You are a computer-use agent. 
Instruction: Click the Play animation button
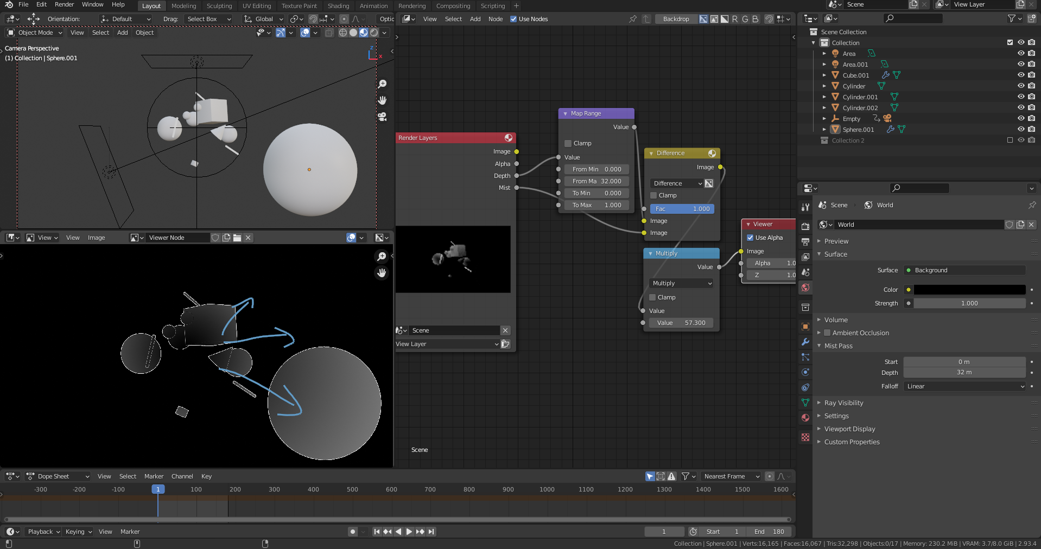coord(409,532)
